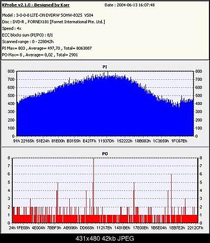Click the "ECC blocks sum (PI/PO) : 8/1" line
This screenshot has width=210, height=243.
pyautogui.click(x=27, y=35)
